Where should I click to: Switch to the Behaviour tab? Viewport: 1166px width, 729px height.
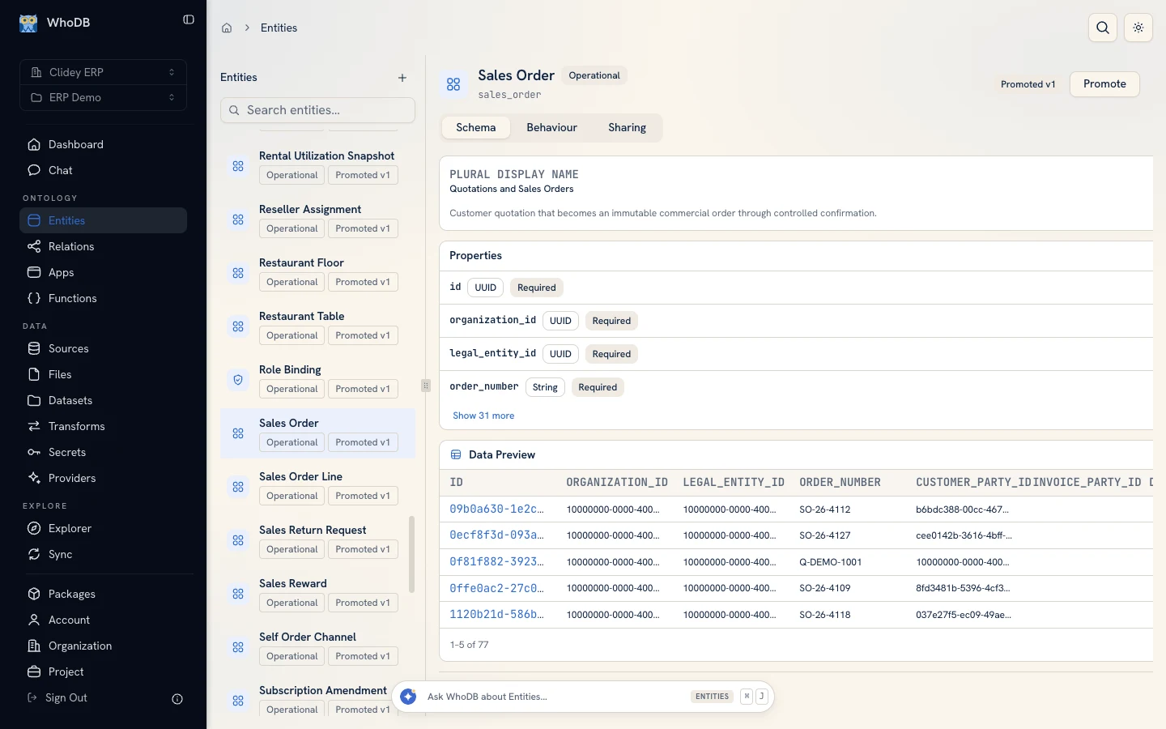[x=551, y=128]
